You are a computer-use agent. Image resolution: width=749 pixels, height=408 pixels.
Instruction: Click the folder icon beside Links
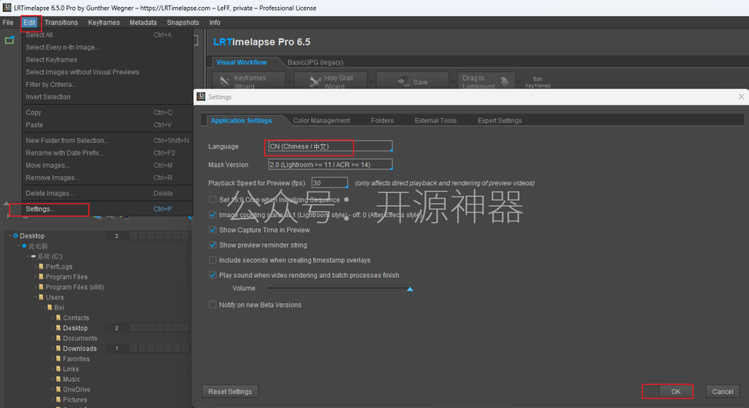click(58, 369)
